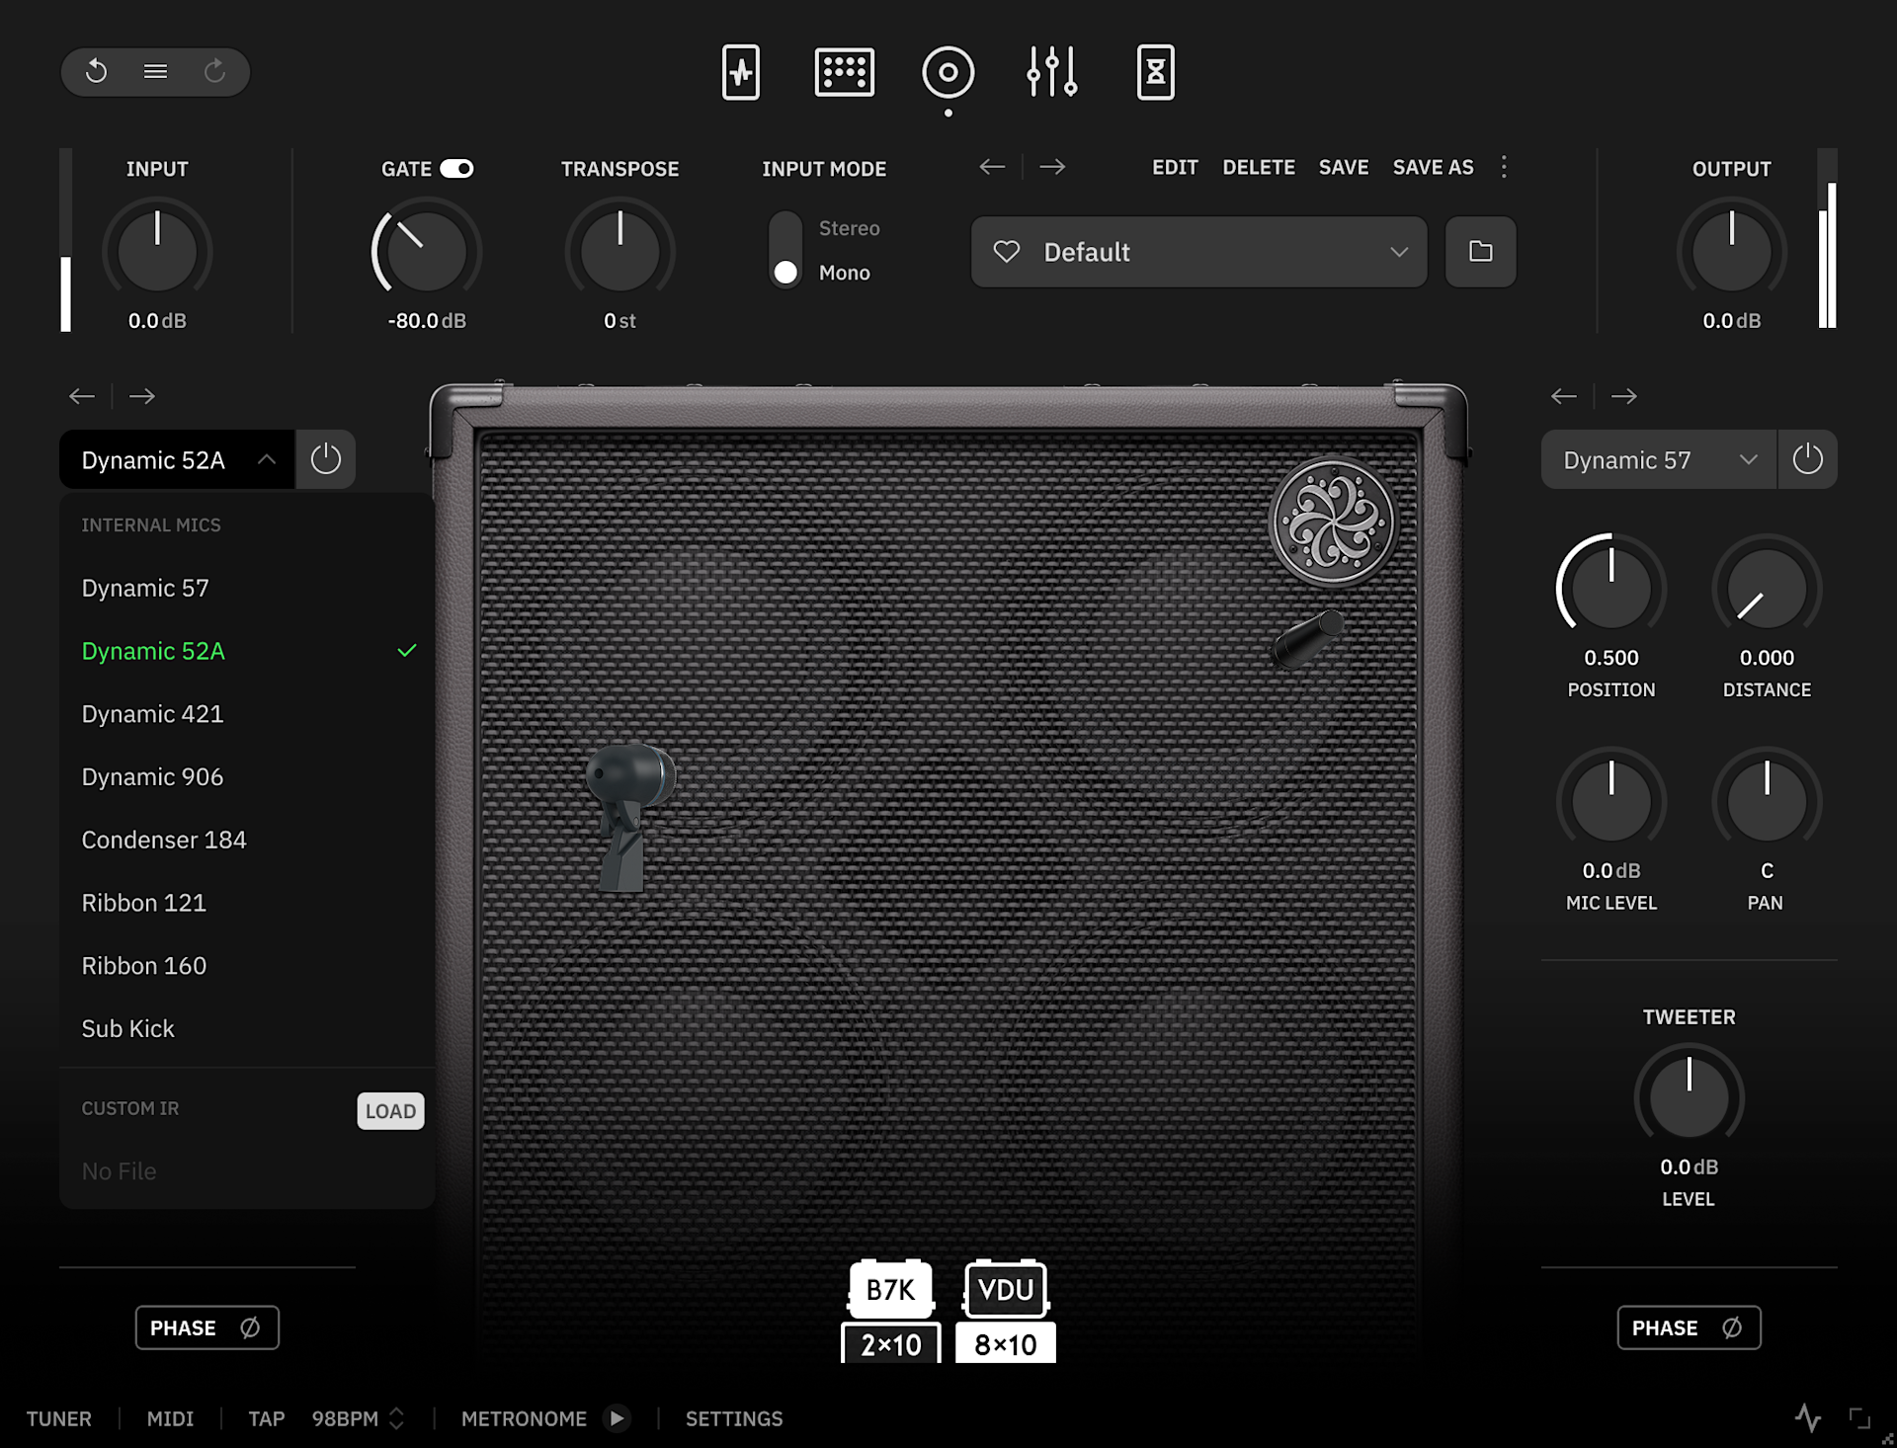Toggle power for Dynamic 57 mic
This screenshot has height=1448, width=1897.
click(x=1807, y=459)
